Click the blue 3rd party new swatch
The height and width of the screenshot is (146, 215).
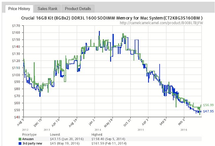pos(20,143)
